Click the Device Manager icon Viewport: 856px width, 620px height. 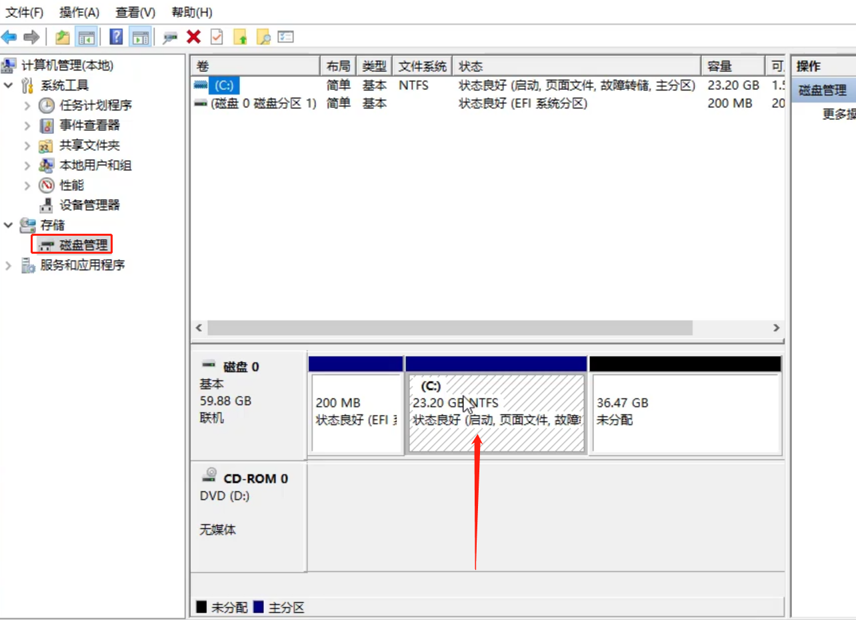coord(47,205)
